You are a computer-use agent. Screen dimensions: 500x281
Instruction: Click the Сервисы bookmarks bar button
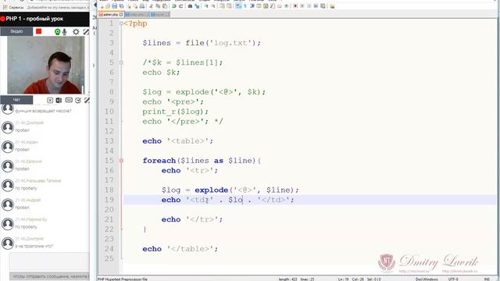[x=12, y=7]
